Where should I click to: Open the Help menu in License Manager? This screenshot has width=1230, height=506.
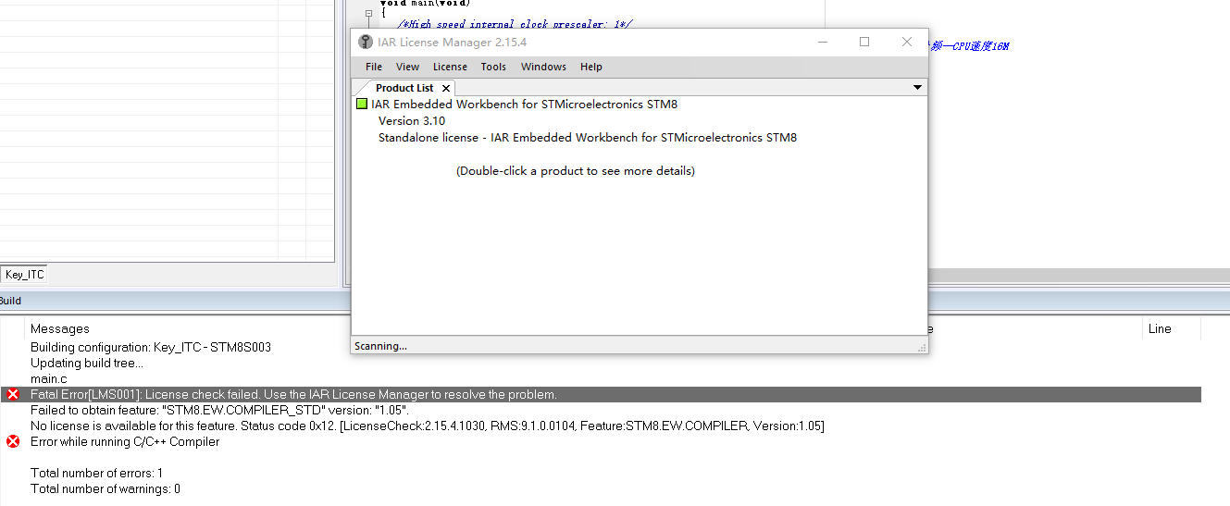591,67
